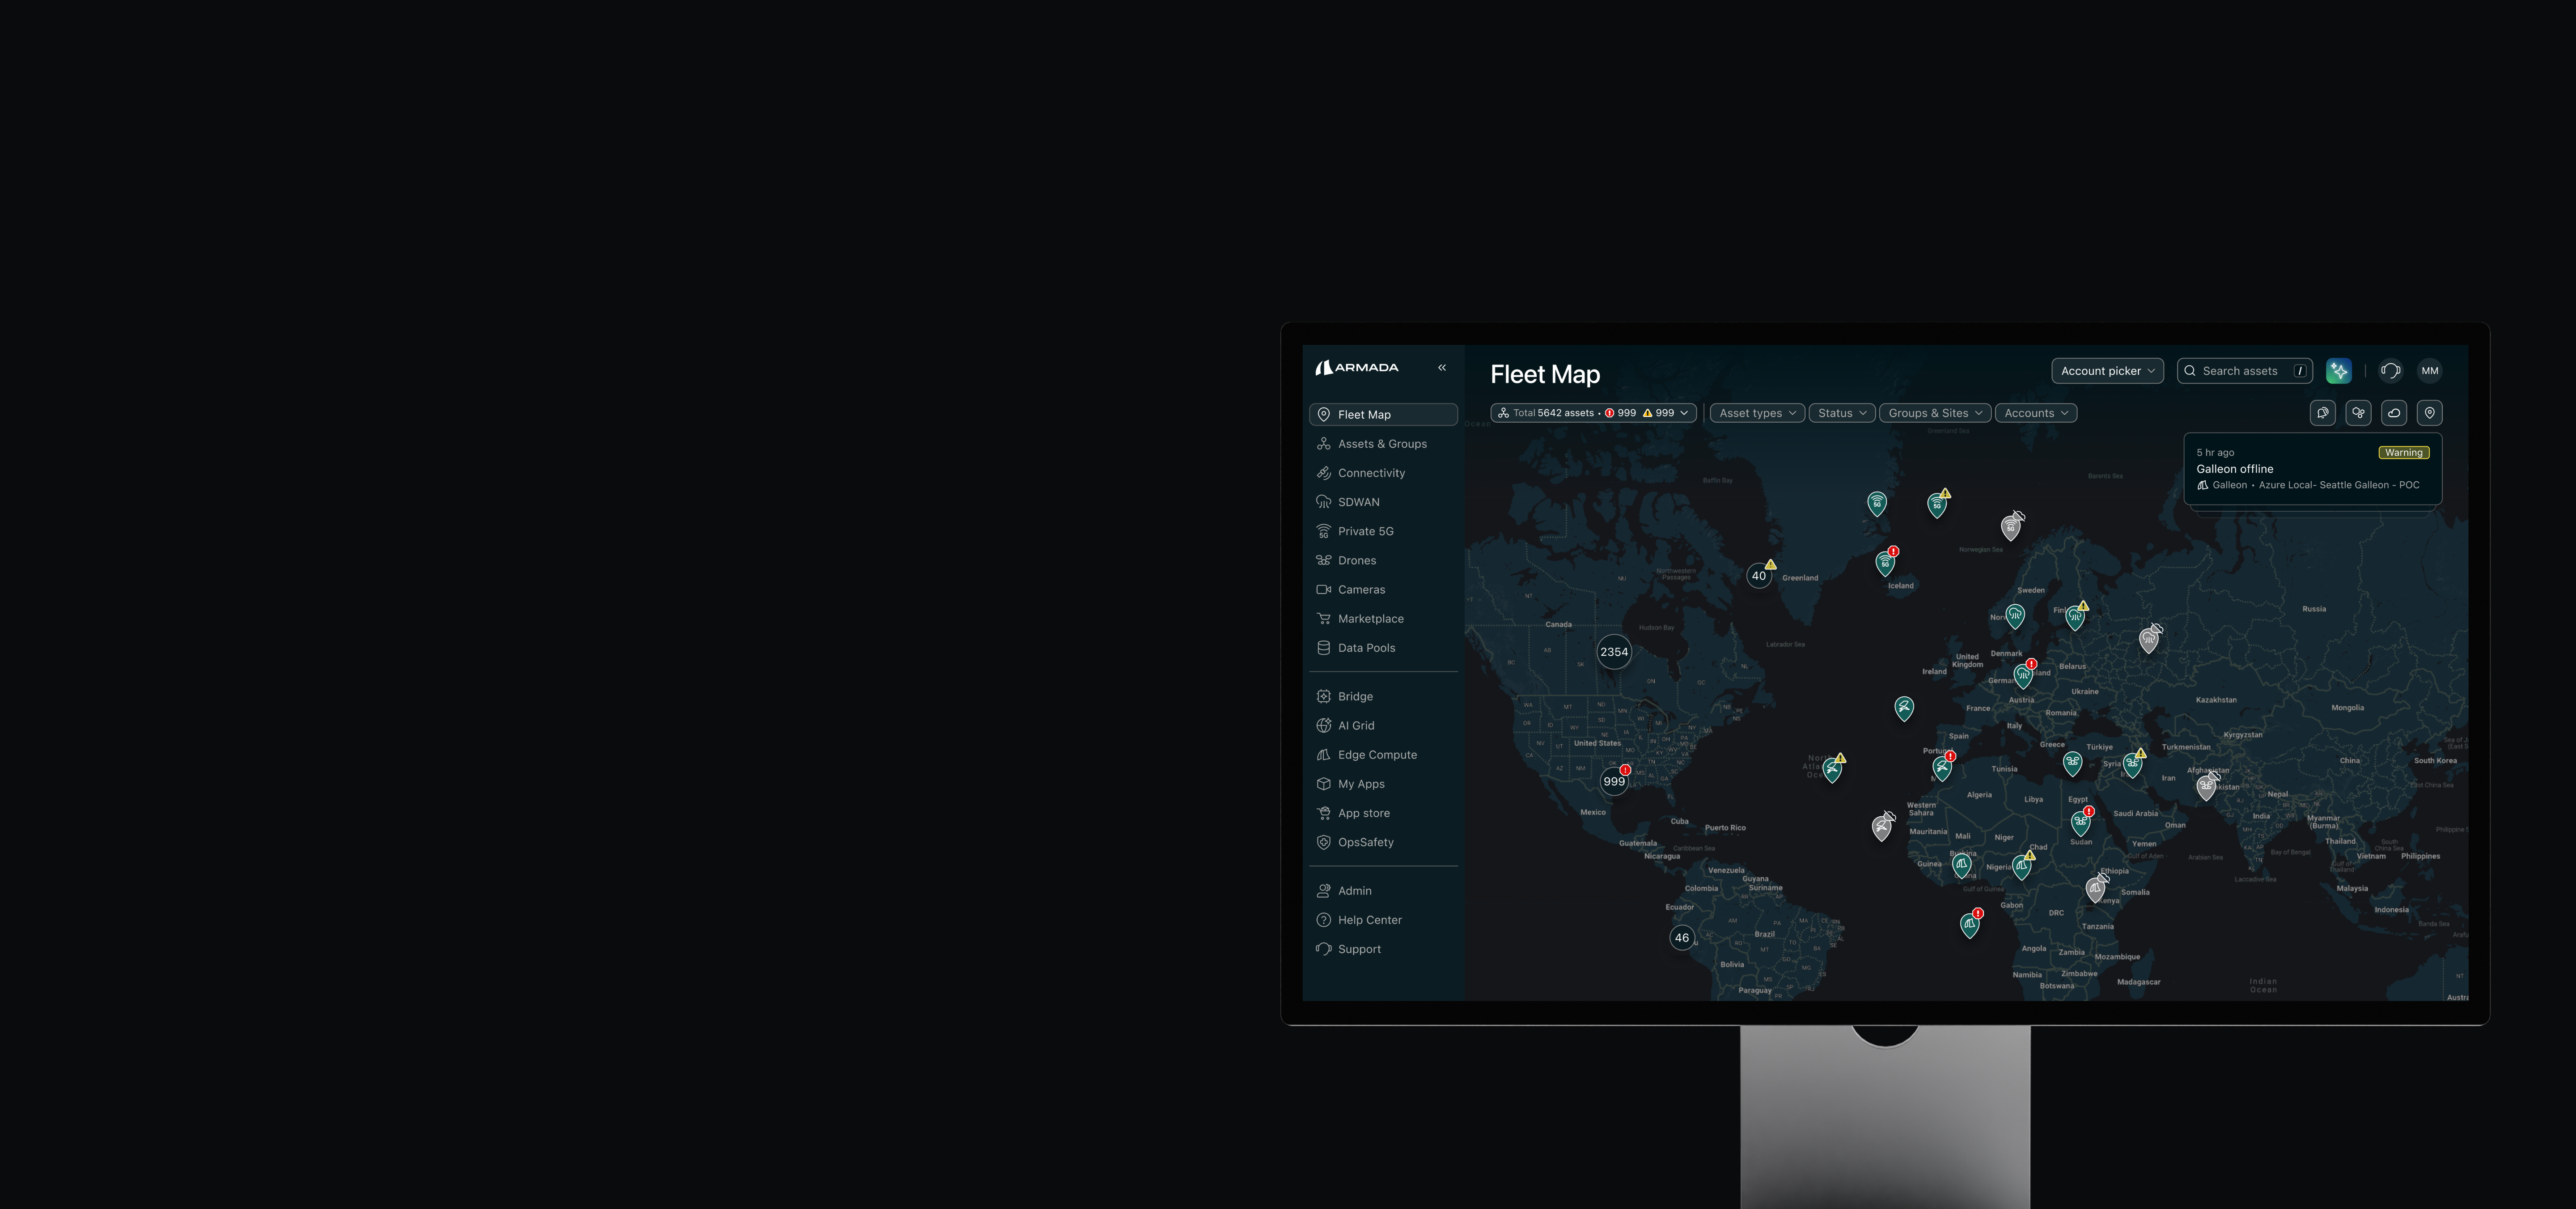The width and height of the screenshot is (2576, 1209).
Task: Toggle the asset grouping map button
Action: click(2359, 413)
